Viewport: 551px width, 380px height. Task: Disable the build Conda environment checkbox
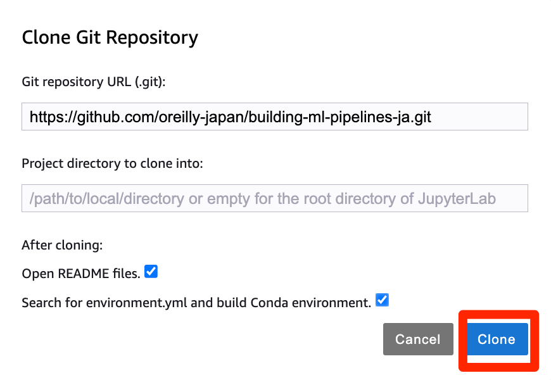(382, 300)
